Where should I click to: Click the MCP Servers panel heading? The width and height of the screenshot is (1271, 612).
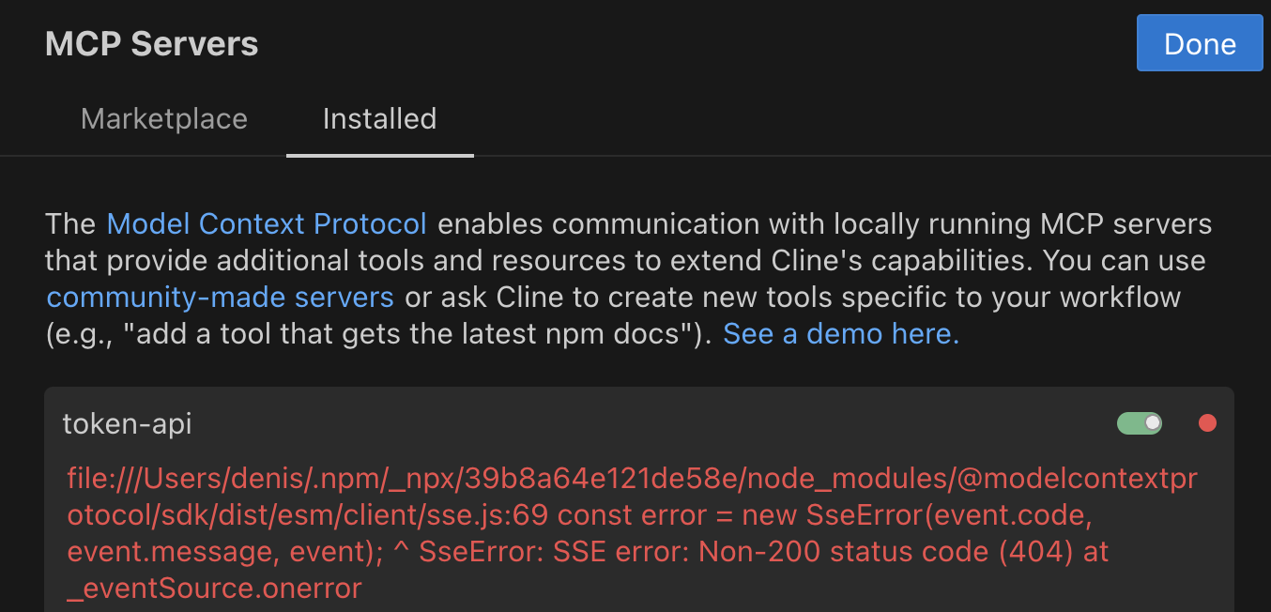(151, 44)
